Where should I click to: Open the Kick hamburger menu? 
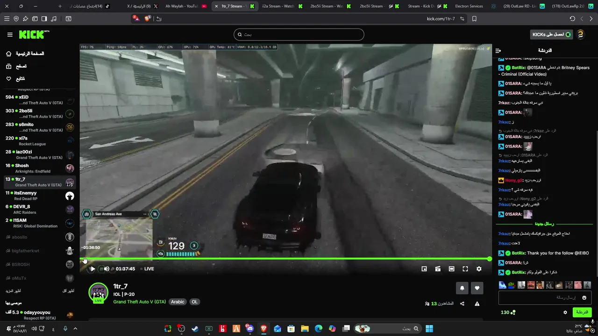(x=10, y=35)
